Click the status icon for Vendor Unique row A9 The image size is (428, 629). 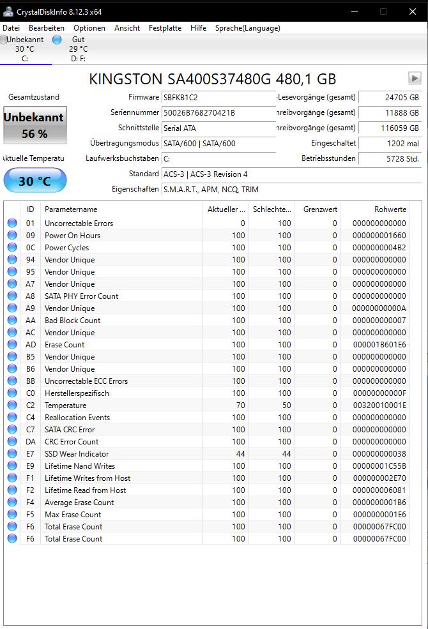tap(12, 308)
